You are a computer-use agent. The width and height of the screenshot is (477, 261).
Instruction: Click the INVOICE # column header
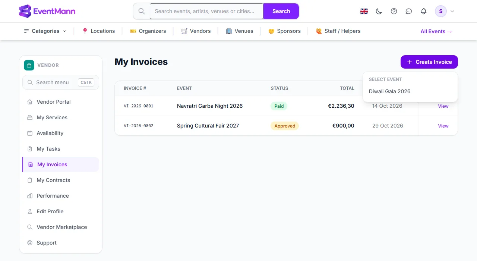[135, 88]
